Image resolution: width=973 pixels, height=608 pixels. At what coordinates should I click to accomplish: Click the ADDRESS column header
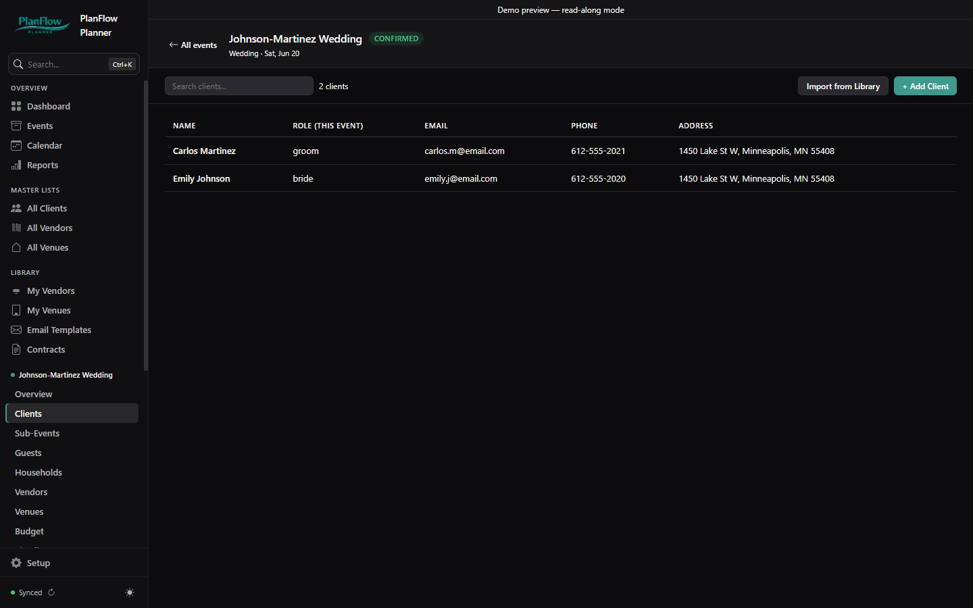[x=696, y=126]
